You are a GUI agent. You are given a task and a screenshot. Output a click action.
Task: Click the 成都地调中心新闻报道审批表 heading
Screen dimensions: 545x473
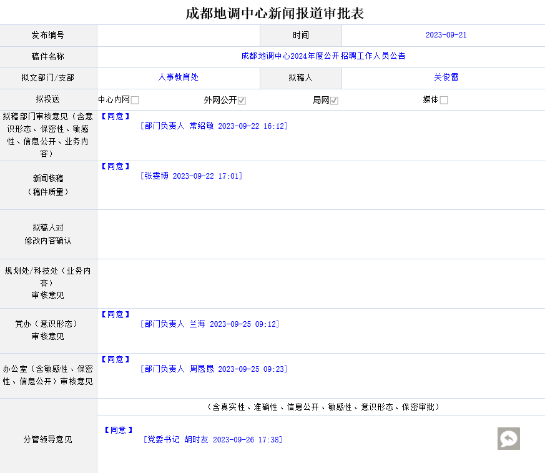(274, 12)
